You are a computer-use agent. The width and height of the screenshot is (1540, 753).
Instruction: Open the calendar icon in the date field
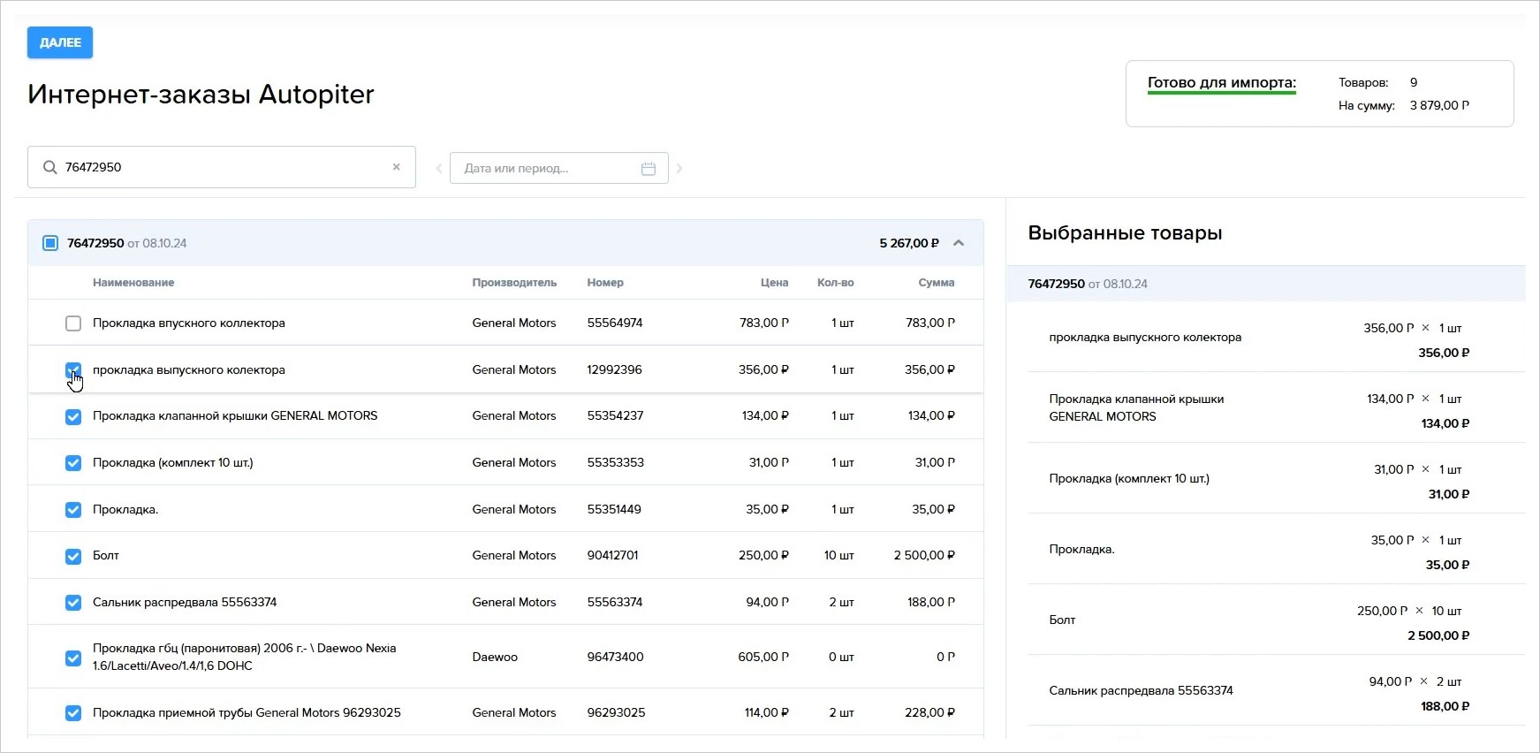click(x=649, y=168)
